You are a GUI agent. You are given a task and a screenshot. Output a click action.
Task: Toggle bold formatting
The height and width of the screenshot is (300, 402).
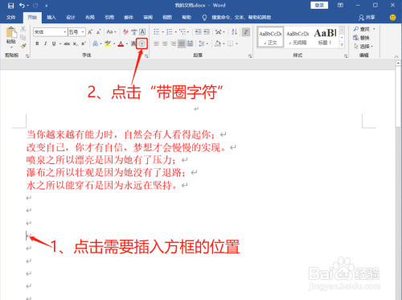[37, 43]
